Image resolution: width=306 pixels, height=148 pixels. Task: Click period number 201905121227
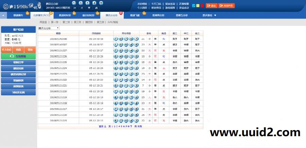[x=58, y=50]
